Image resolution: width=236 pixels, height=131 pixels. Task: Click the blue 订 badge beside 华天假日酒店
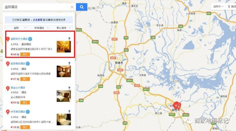pos(28,112)
